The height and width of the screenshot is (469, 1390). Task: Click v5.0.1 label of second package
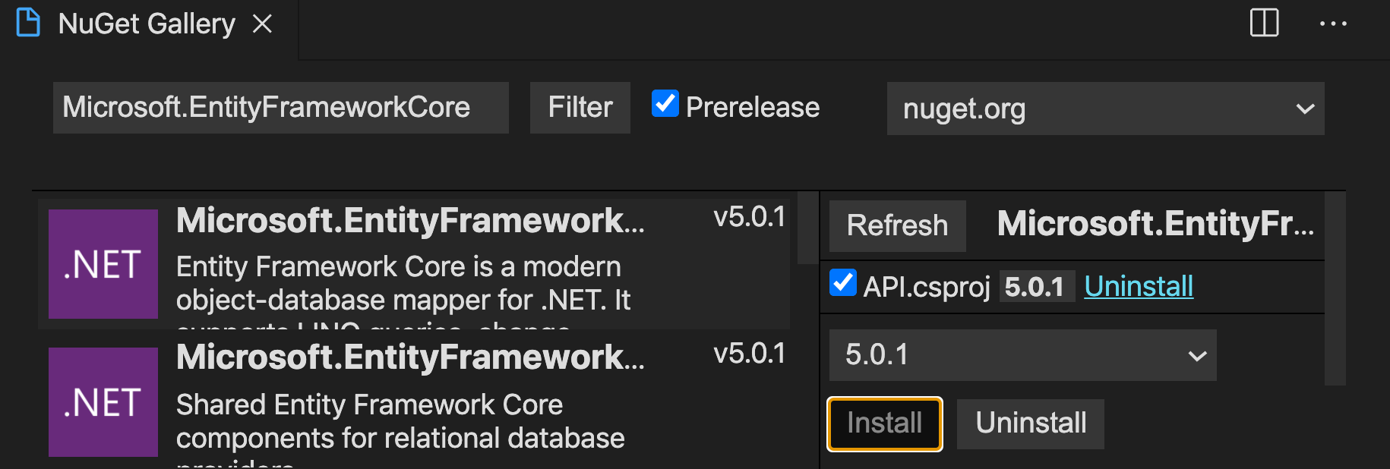pyautogui.click(x=750, y=354)
